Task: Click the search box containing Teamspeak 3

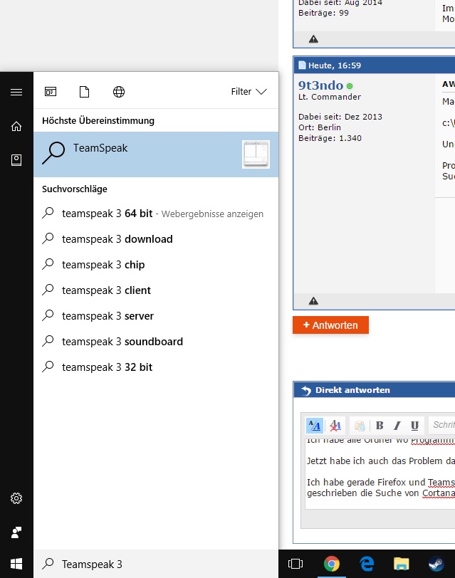Action: (x=156, y=564)
